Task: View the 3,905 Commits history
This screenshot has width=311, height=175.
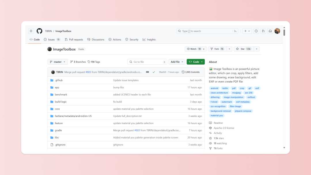Action: coord(191,72)
